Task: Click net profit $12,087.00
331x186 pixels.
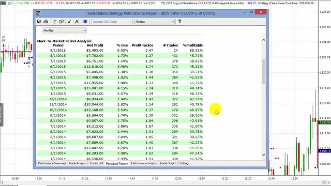Action: tap(94, 148)
